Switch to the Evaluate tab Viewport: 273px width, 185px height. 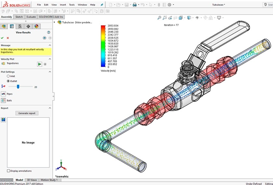pyautogui.click(x=31, y=17)
